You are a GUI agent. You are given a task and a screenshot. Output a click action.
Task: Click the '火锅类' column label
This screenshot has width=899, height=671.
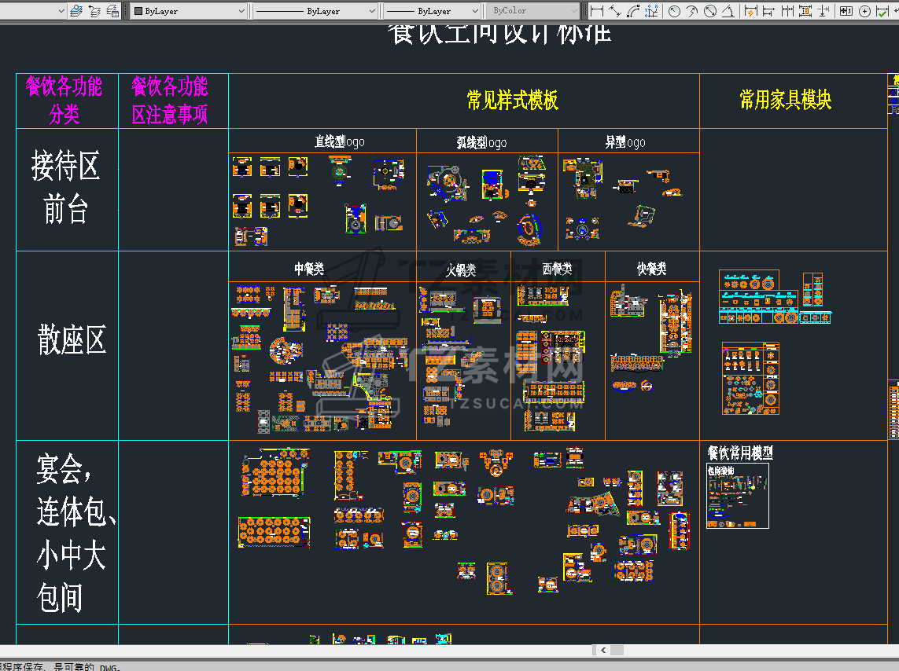(x=461, y=269)
